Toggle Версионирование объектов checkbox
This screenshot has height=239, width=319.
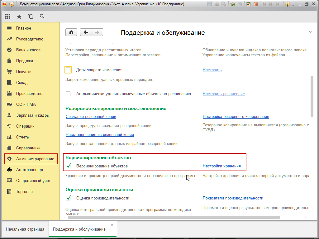pyautogui.click(x=68, y=166)
